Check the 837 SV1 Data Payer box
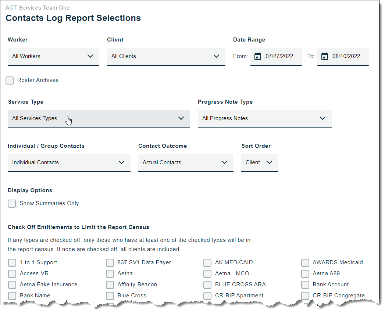385x315 pixels. click(x=110, y=263)
